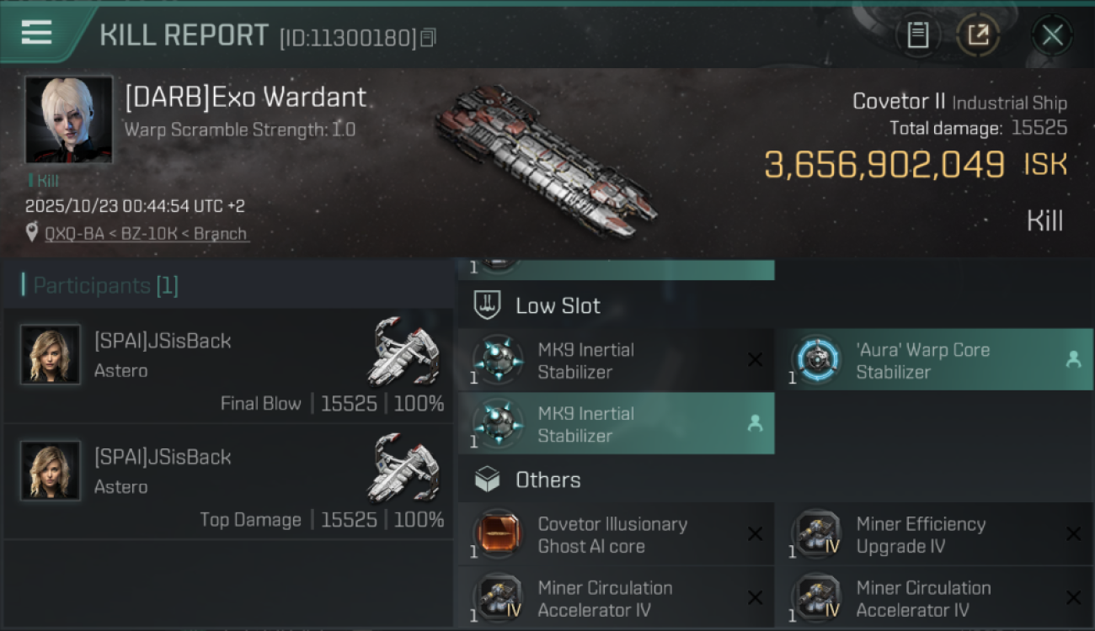
Task: Select the Others section header
Action: tap(547, 480)
